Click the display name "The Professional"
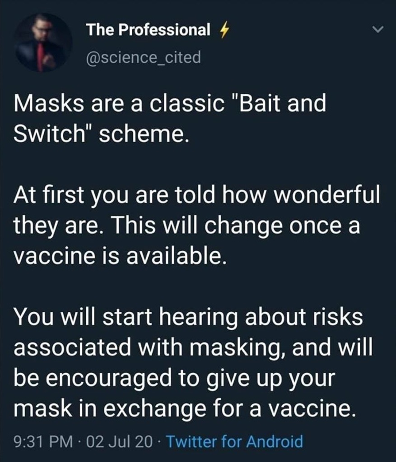This screenshot has height=462, width=396. (x=149, y=30)
